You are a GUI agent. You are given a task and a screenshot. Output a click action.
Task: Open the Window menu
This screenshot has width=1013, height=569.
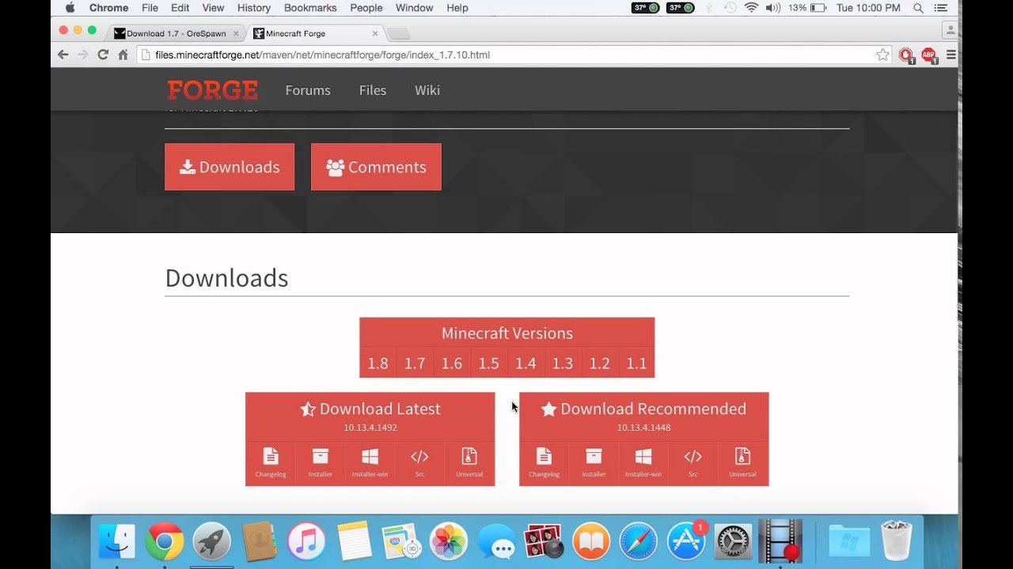(x=414, y=8)
